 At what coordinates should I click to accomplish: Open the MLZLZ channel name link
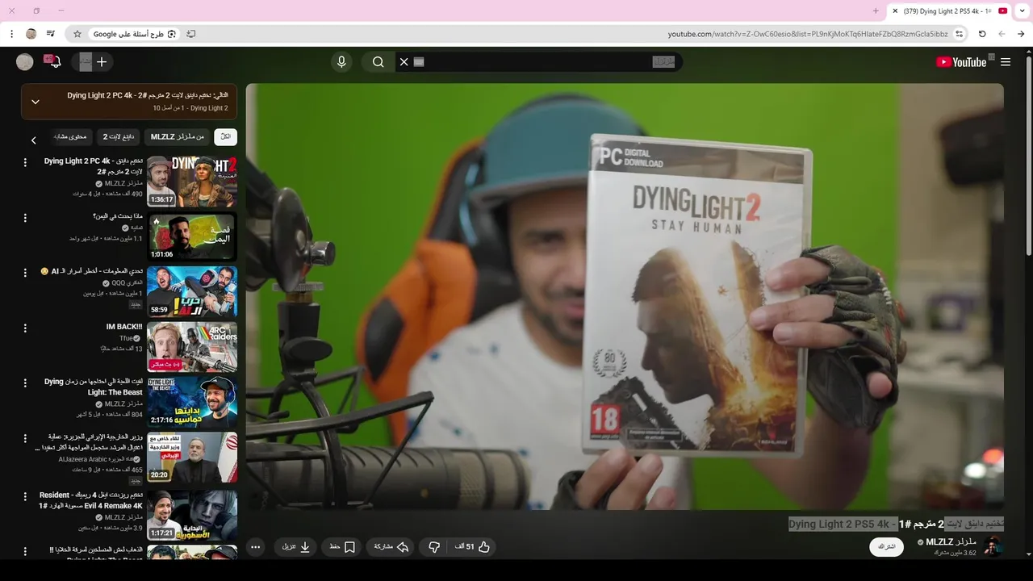[951, 541]
